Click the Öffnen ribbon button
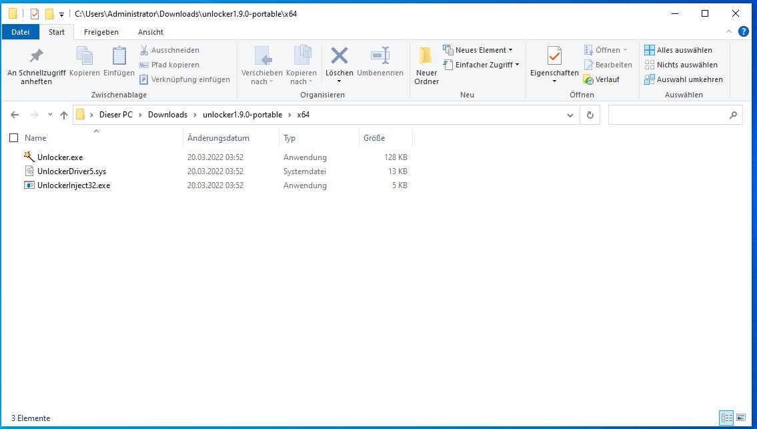The height and width of the screenshot is (429, 757). click(606, 50)
